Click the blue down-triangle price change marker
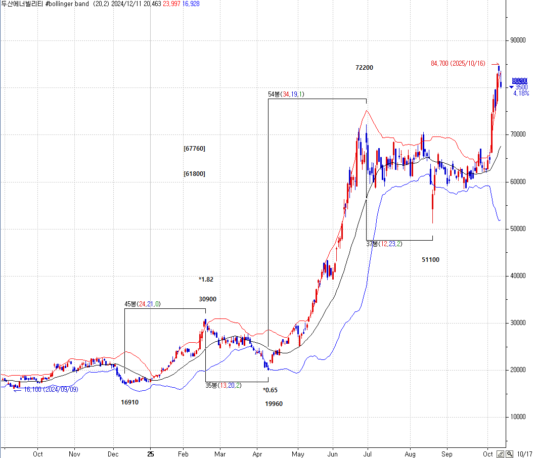 point(512,87)
